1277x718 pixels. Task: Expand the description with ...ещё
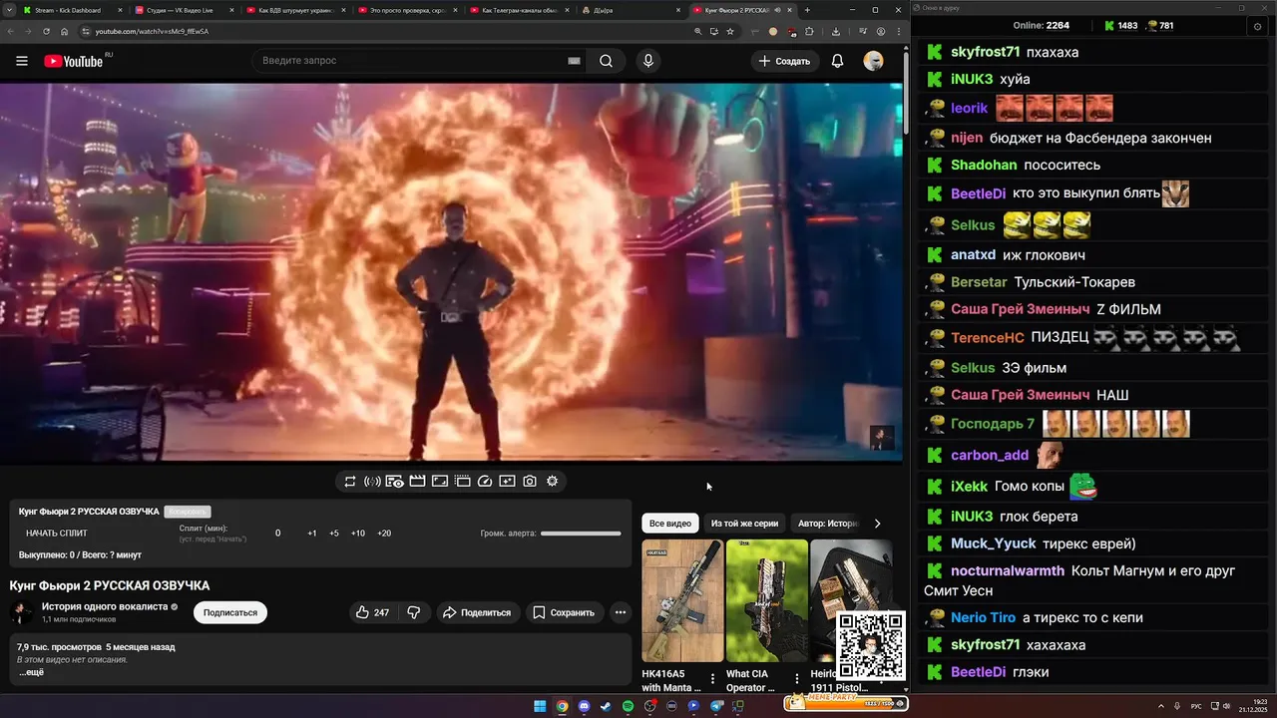(31, 672)
